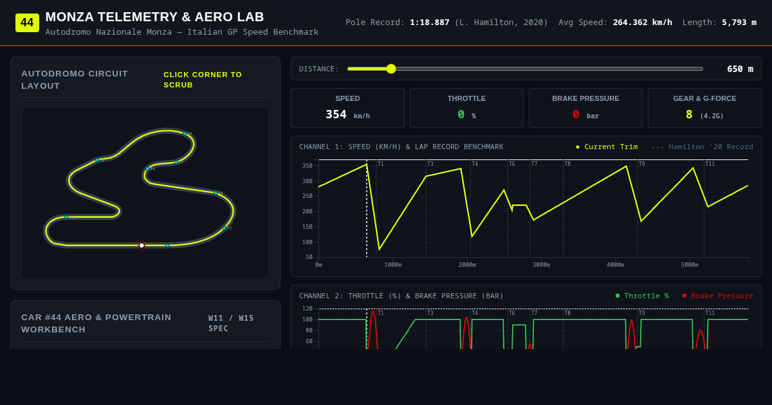Click the T1 marker label on speed chart

click(x=380, y=164)
